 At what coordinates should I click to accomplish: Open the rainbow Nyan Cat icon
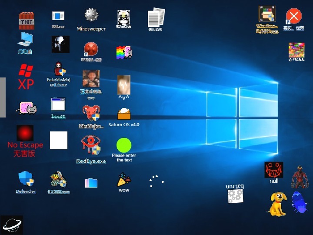click(124, 52)
